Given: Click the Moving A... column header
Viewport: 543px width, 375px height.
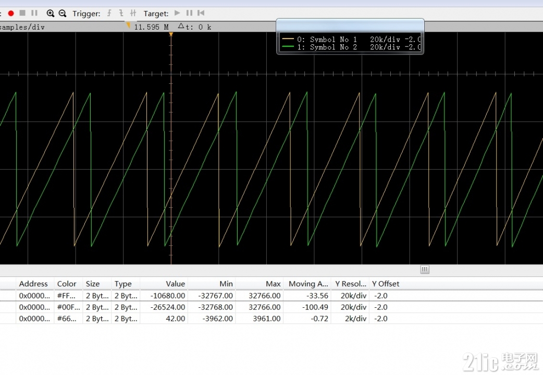Looking at the screenshot, I should click(x=307, y=283).
